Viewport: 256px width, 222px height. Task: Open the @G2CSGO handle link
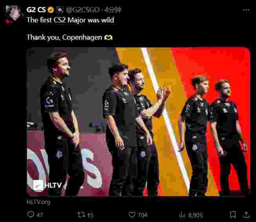click(82, 10)
